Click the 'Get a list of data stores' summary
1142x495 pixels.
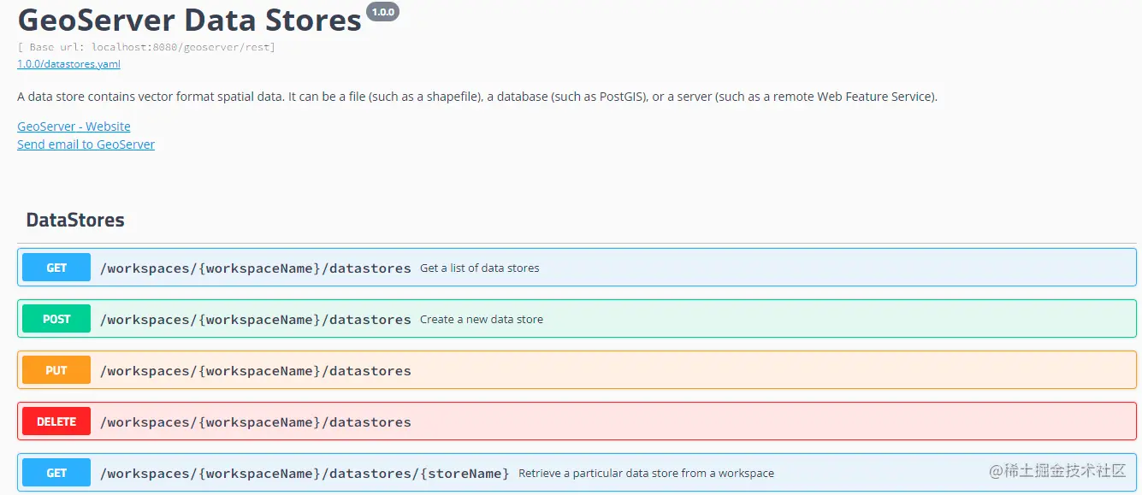click(x=480, y=268)
